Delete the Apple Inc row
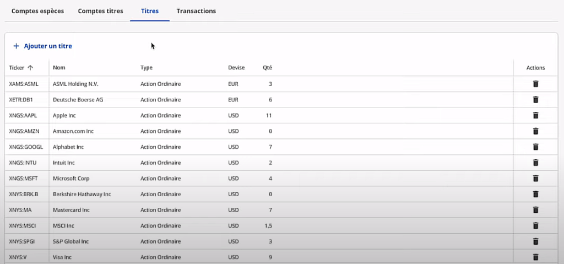This screenshot has width=564, height=264. pyautogui.click(x=535, y=115)
